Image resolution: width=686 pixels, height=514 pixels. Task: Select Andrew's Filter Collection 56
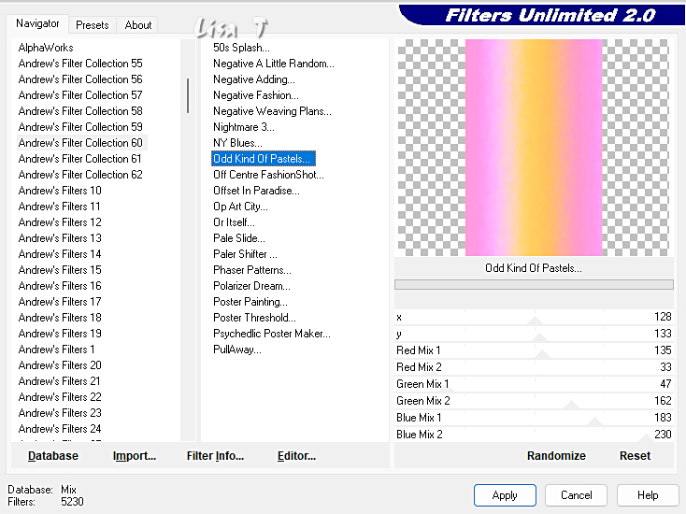80,79
